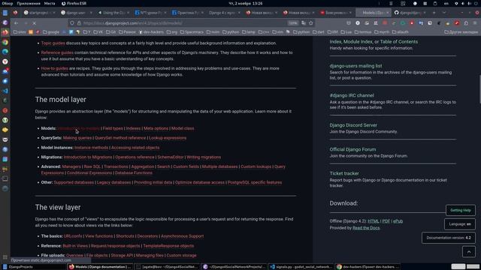Screen dimensions: 481x270
Task: Launch Chrome from the left dock
Action: click(5, 42)
